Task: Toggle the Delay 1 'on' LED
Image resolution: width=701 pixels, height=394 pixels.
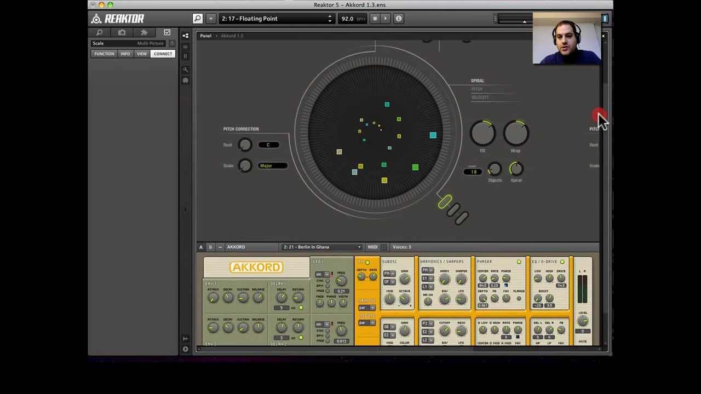Action: pos(301,308)
